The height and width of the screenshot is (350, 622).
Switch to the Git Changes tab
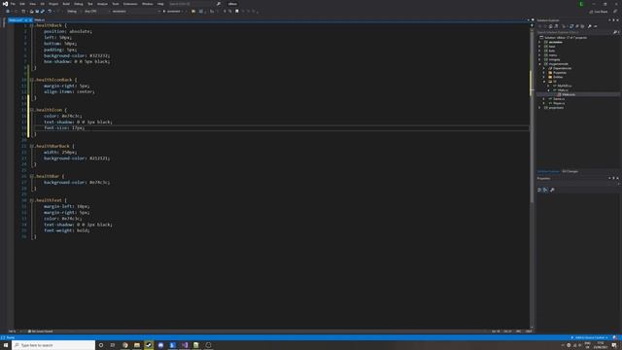point(570,171)
